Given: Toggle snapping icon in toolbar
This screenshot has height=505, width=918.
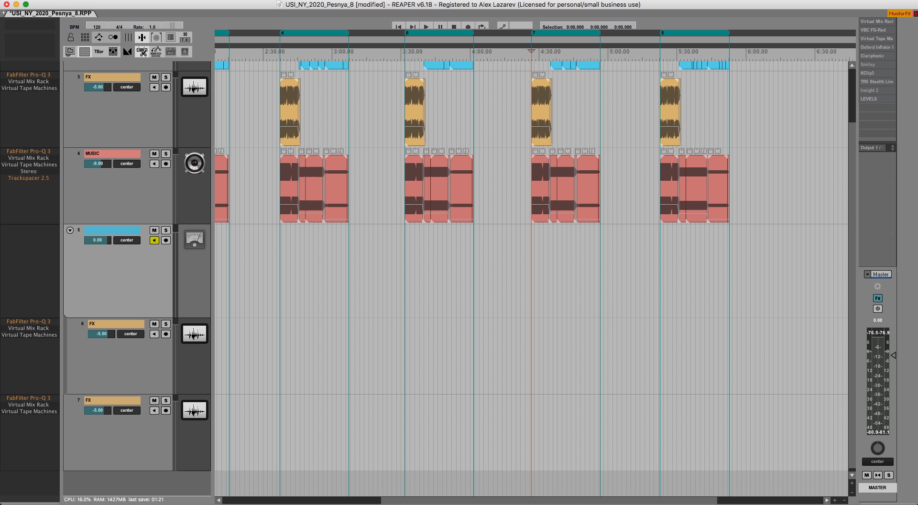Looking at the screenshot, I should point(142,37).
